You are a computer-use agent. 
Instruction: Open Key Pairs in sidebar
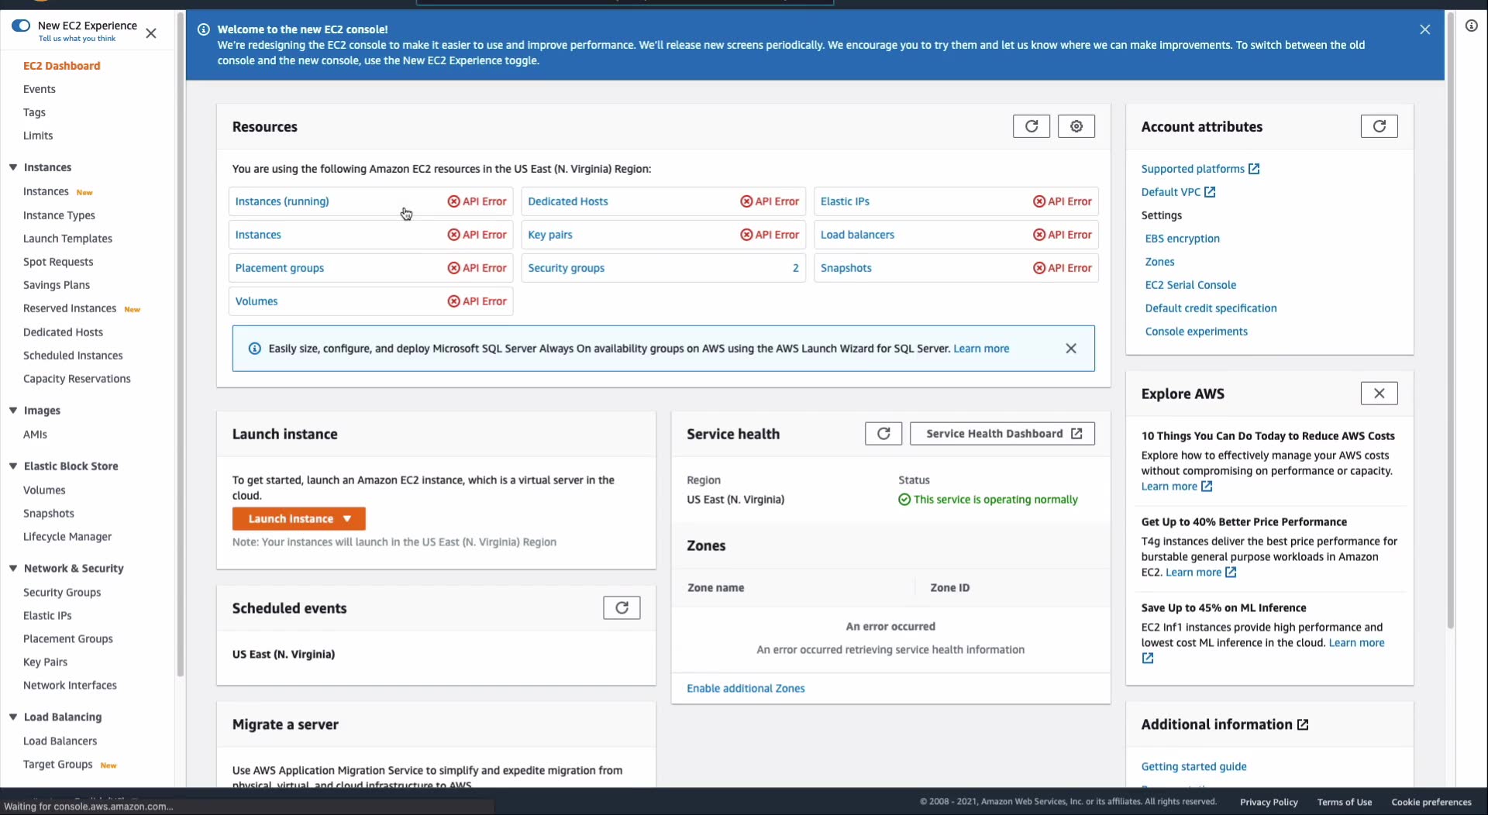click(45, 662)
